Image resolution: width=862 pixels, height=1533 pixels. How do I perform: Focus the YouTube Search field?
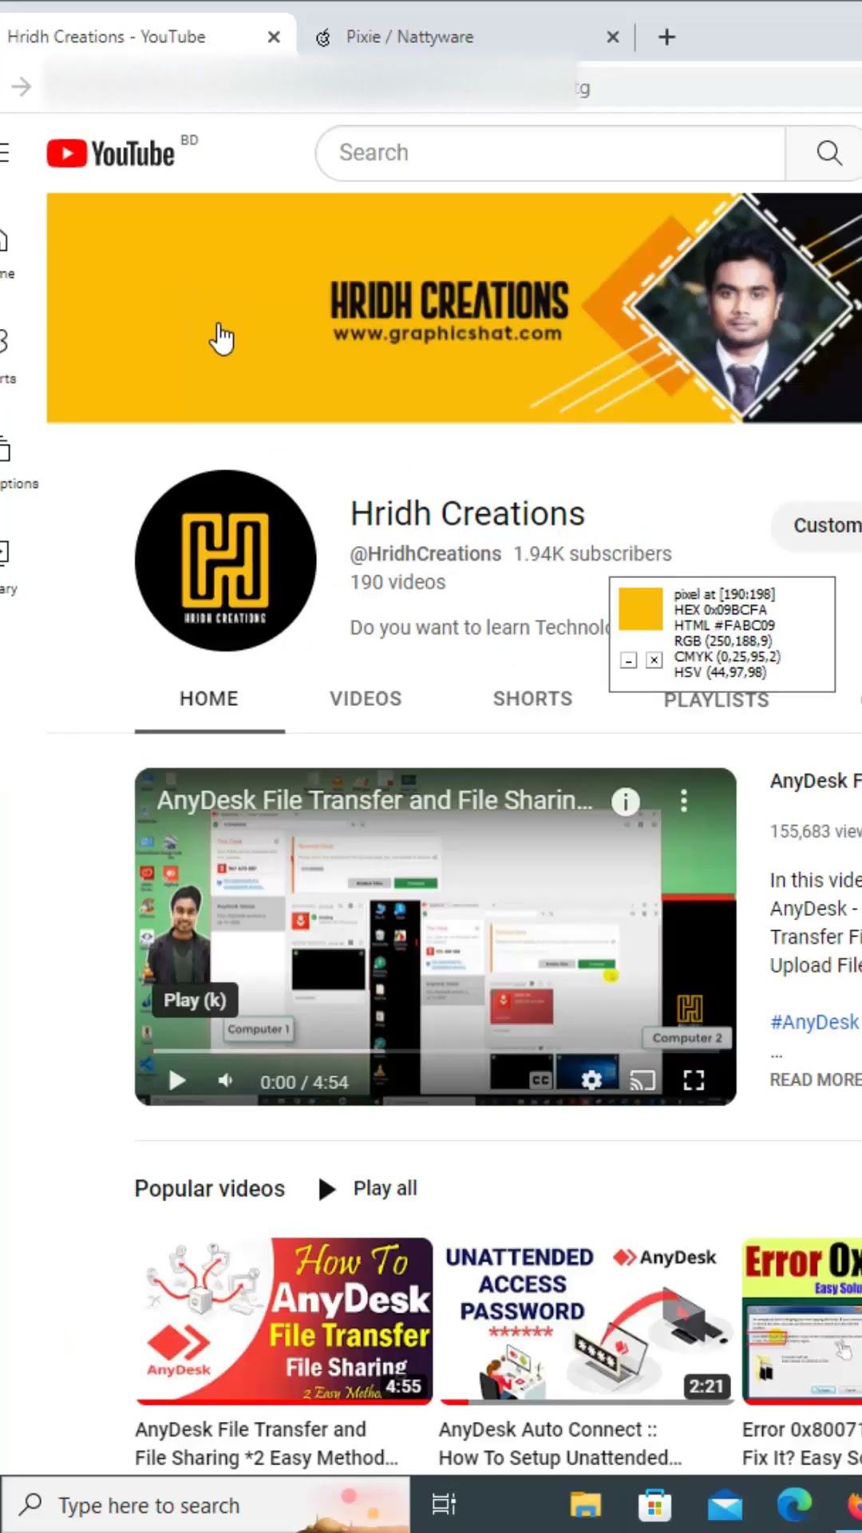(551, 153)
